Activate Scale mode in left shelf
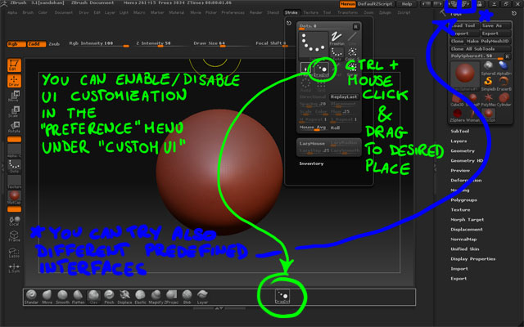This screenshot has width=524, height=327. tap(15, 112)
